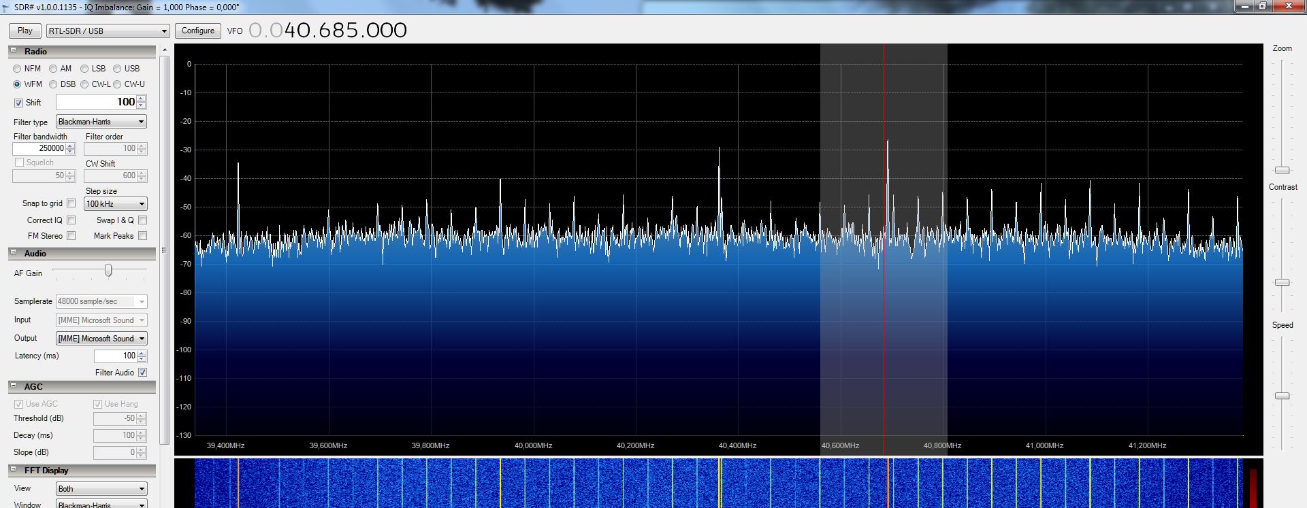Click the panel splitter grip handle
The width and height of the screenshot is (1307, 508).
pos(164,250)
